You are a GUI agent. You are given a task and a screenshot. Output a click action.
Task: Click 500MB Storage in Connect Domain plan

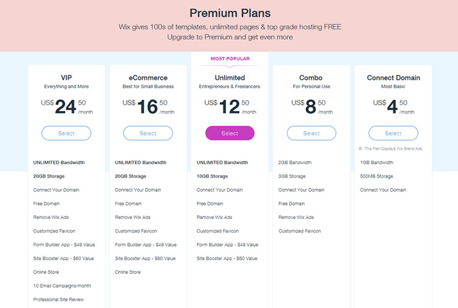(x=377, y=176)
